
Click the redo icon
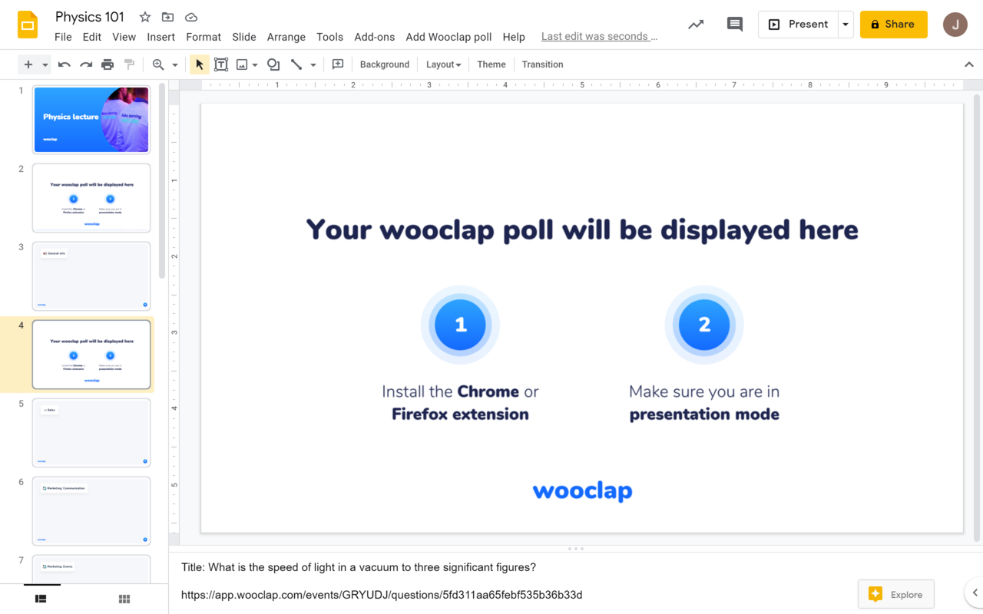click(86, 64)
